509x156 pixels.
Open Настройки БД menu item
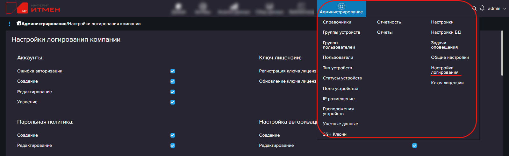coord(446,32)
